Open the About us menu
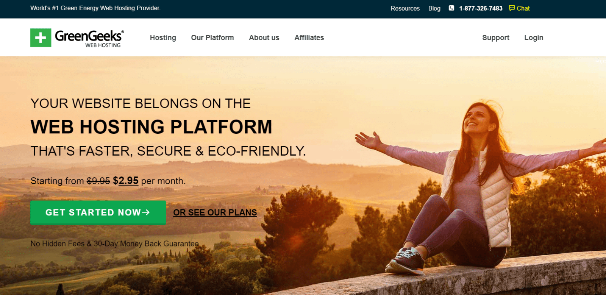Screen dimensions: 606x295 [264, 37]
